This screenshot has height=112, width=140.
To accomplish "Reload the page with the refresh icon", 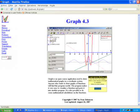I will tap(12, 9).
